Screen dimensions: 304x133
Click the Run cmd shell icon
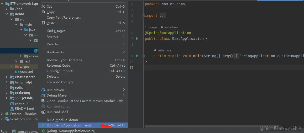43,112
